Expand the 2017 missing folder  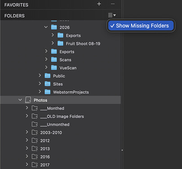pyautogui.click(x=27, y=164)
